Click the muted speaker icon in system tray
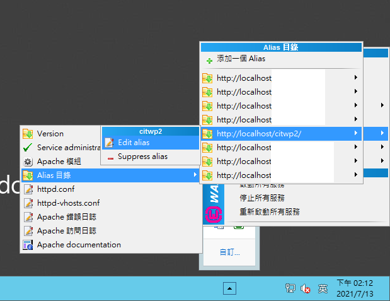Screen dimensions: 390x301 pos(306,289)
